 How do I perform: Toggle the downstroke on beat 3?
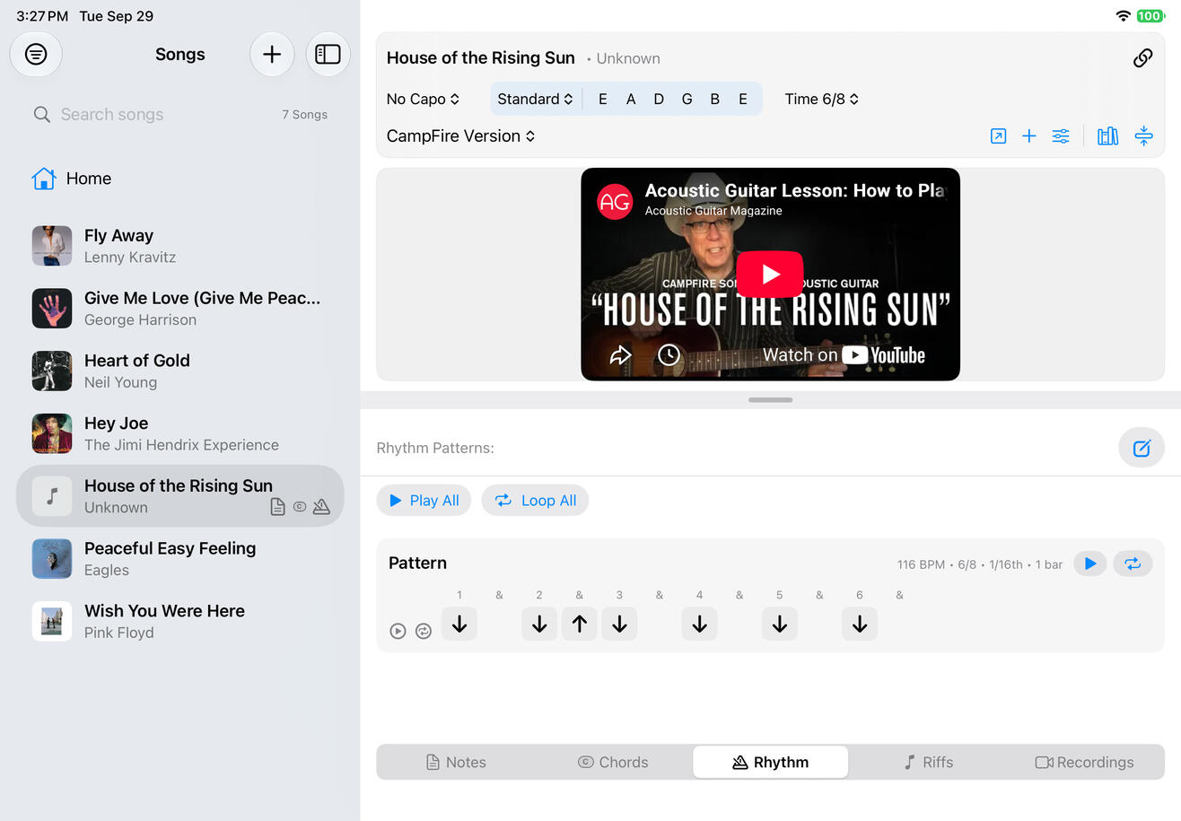619,624
